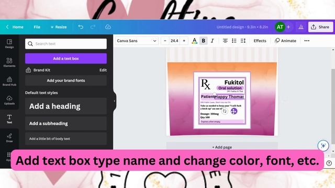Screen dimensions: 335x188
Task: Click Add a text box
Action: point(66,58)
